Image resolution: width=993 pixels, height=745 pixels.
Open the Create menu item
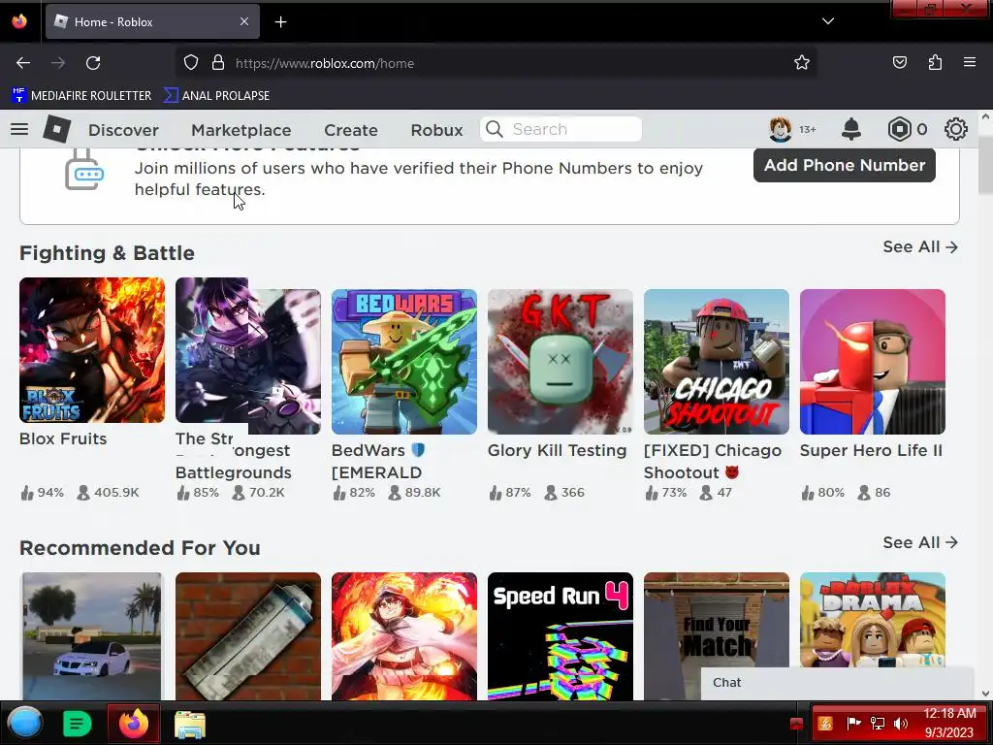coord(351,130)
